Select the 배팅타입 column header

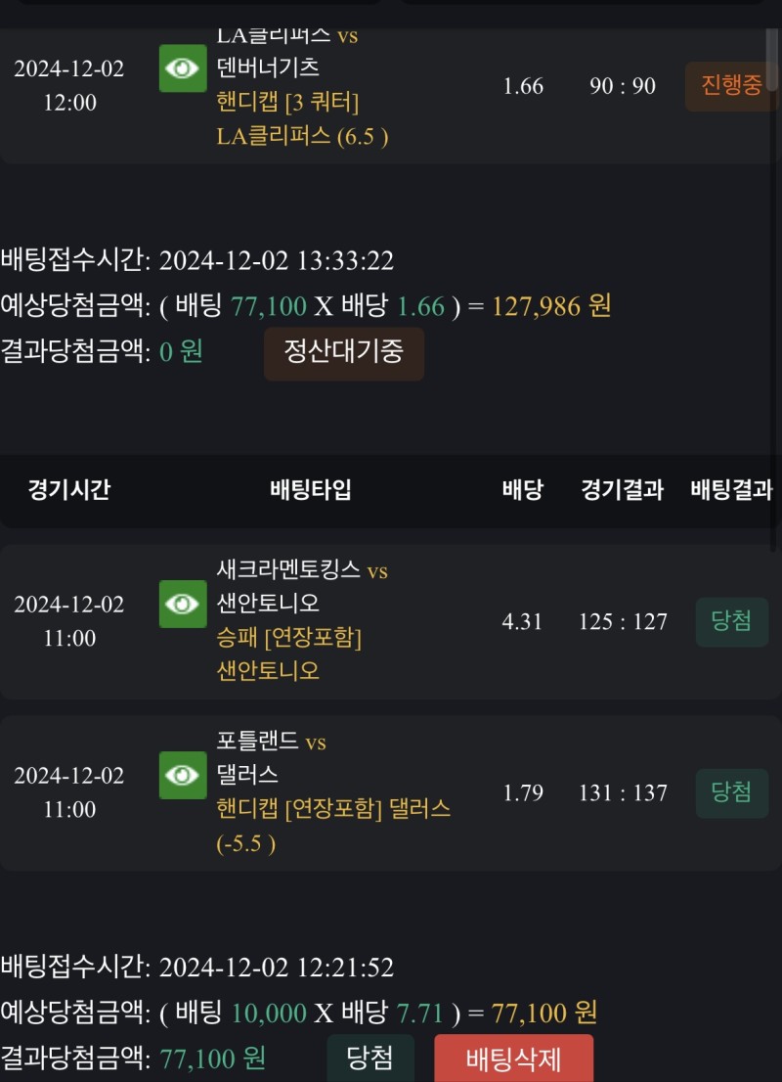[310, 490]
